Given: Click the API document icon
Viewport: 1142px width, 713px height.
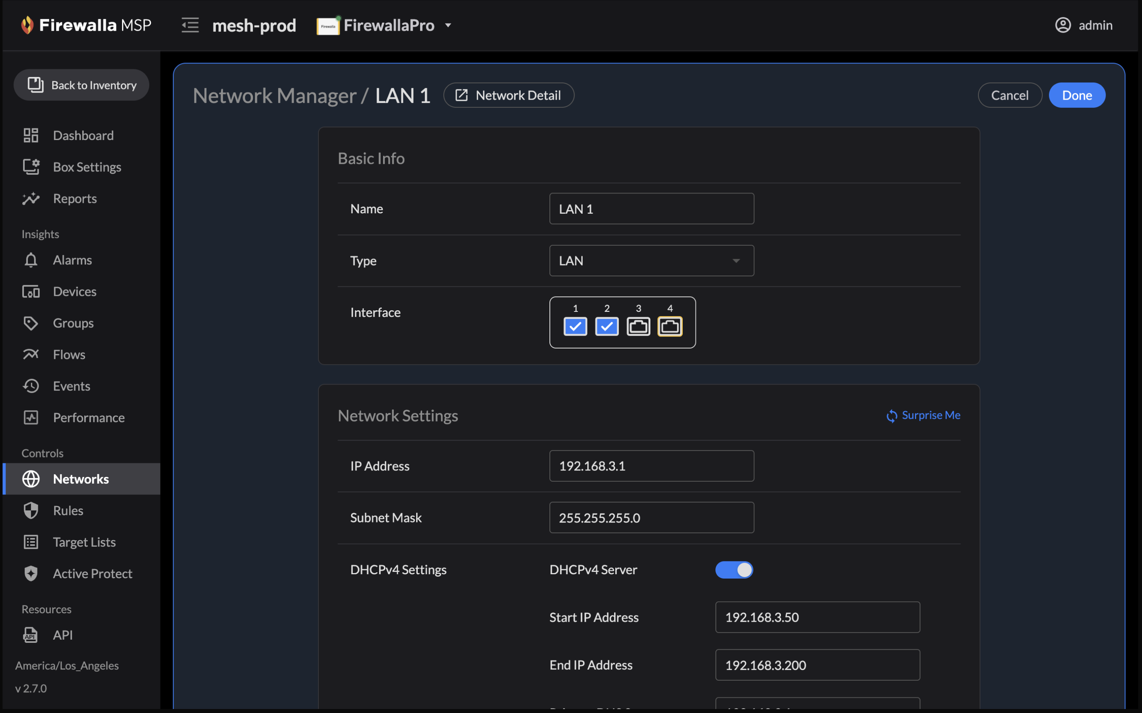Looking at the screenshot, I should coord(31,635).
